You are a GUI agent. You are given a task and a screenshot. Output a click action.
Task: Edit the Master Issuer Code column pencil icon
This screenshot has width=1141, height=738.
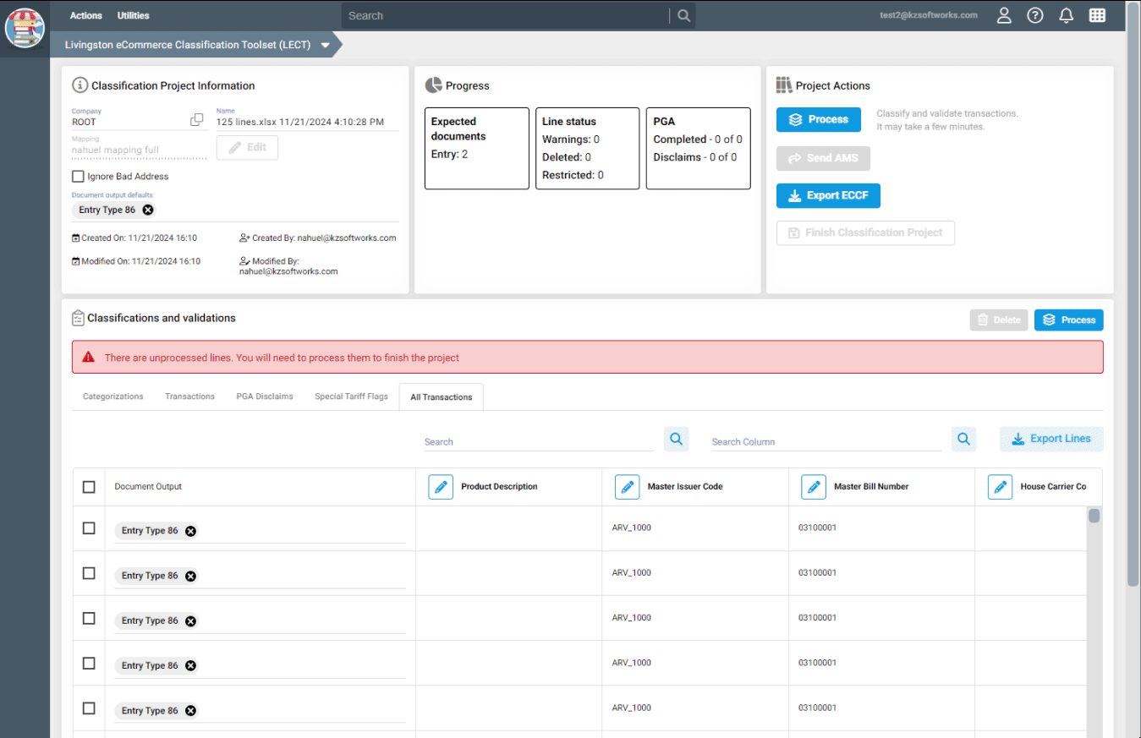627,487
